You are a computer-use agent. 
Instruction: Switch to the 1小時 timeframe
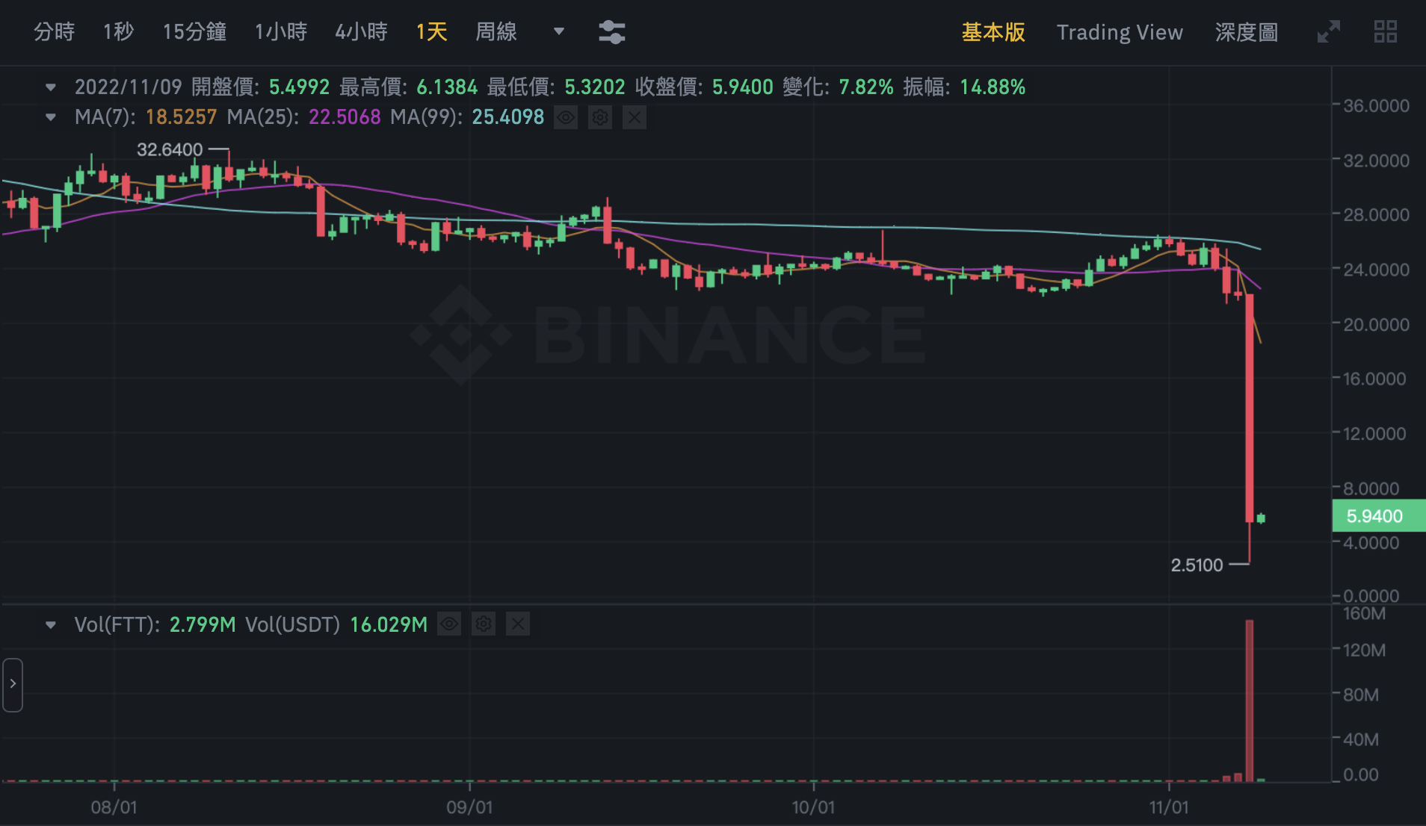tap(280, 31)
